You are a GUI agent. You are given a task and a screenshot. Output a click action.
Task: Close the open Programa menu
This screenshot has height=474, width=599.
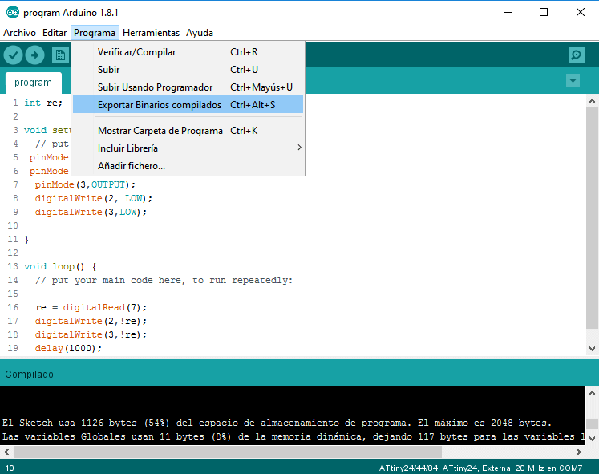(95, 33)
